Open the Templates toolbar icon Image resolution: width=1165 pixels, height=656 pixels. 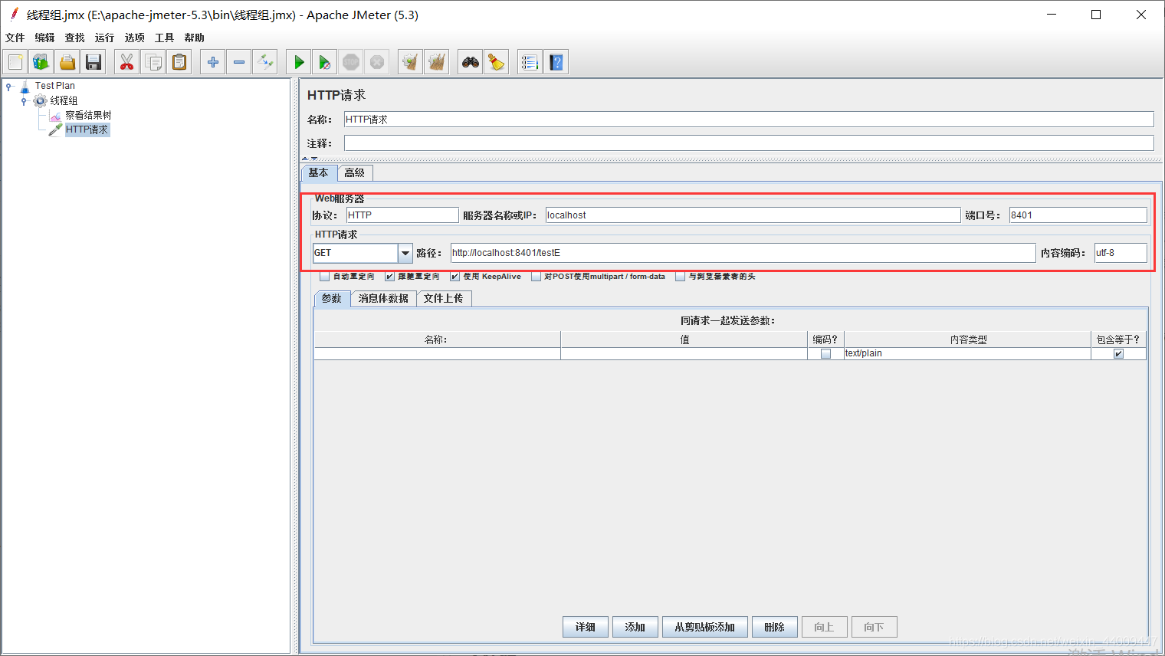(41, 62)
